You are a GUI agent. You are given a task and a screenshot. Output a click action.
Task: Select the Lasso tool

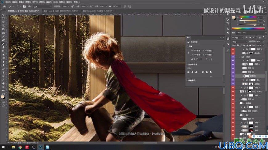(3, 22)
